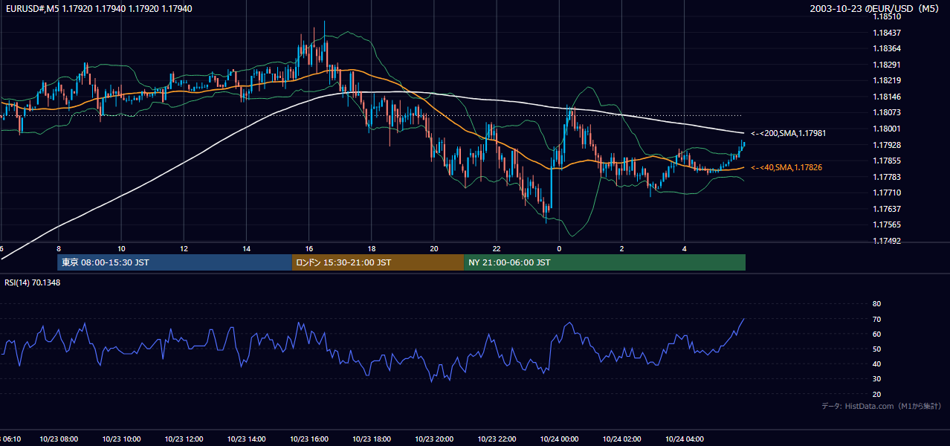Click hour label 12 below the price chart
Image resolution: width=950 pixels, height=446 pixels.
pos(184,249)
